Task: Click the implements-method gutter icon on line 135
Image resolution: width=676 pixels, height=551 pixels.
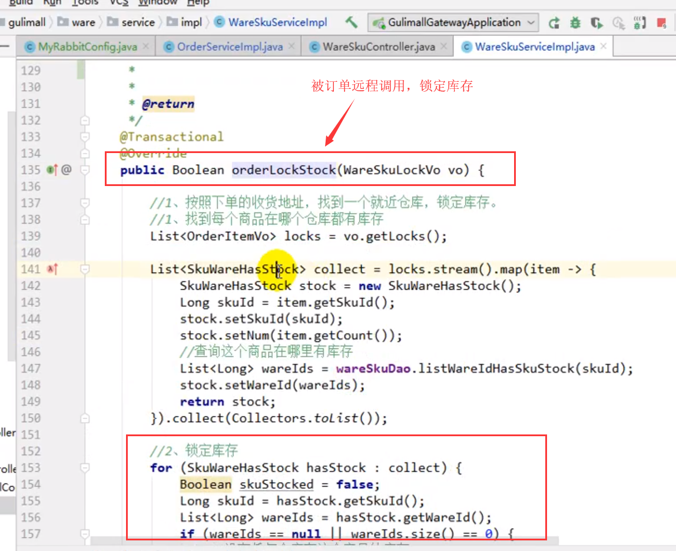Action: [52, 170]
